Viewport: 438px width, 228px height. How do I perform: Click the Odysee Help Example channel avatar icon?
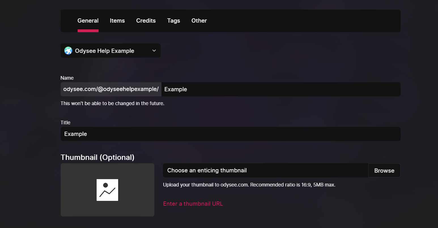[68, 51]
